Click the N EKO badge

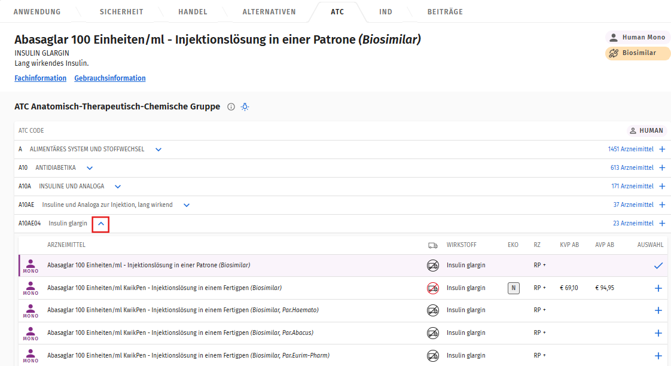[514, 288]
